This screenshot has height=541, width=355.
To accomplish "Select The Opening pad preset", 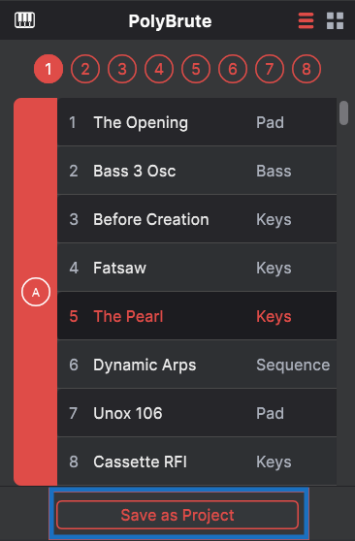I will point(197,122).
